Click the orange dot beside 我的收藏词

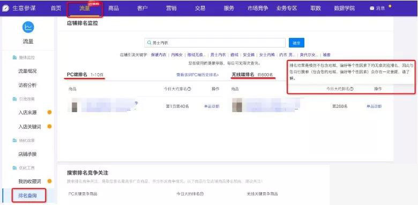49,182
